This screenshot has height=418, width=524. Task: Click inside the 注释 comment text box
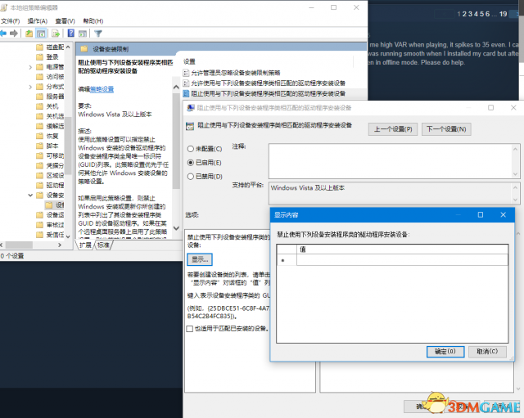(x=390, y=161)
